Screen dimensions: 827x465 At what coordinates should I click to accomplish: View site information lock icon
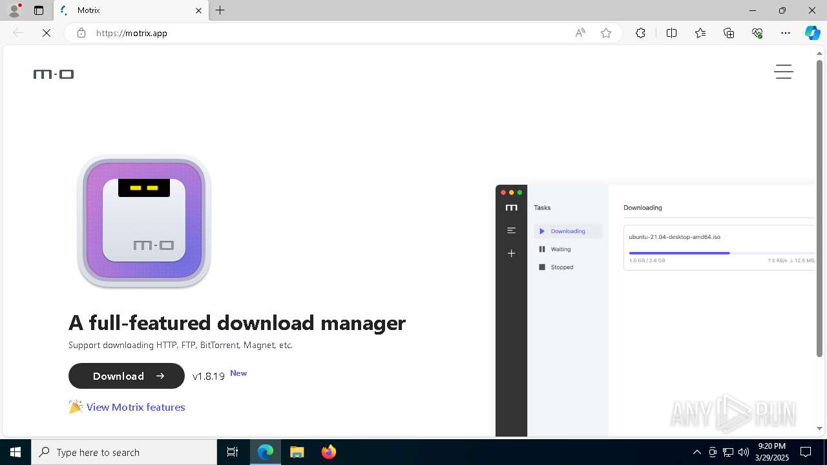(81, 33)
